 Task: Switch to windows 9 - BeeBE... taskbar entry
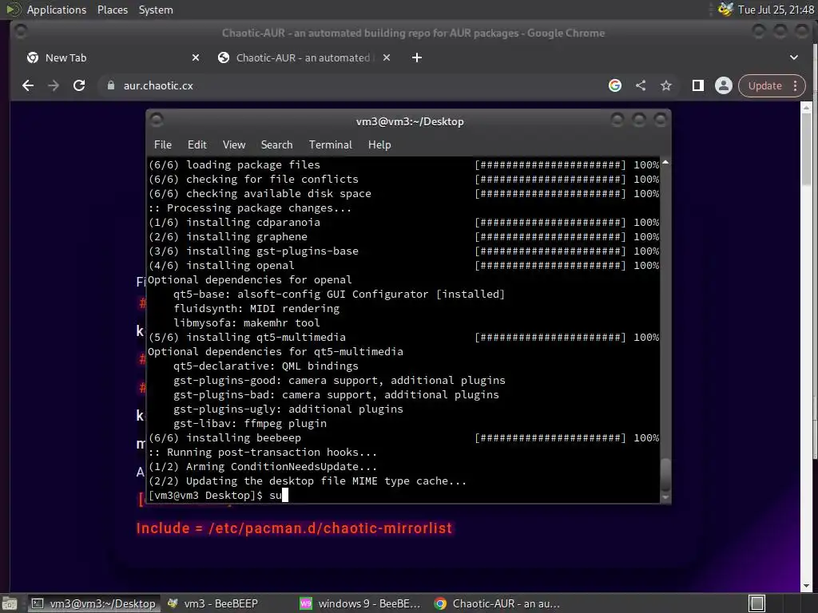click(x=361, y=603)
